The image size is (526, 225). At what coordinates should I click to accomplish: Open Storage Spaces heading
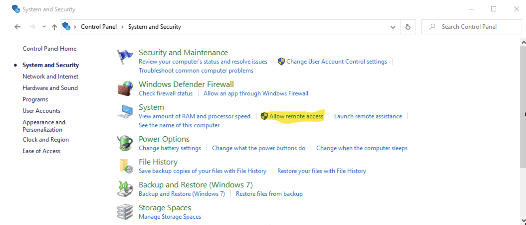[165, 207]
